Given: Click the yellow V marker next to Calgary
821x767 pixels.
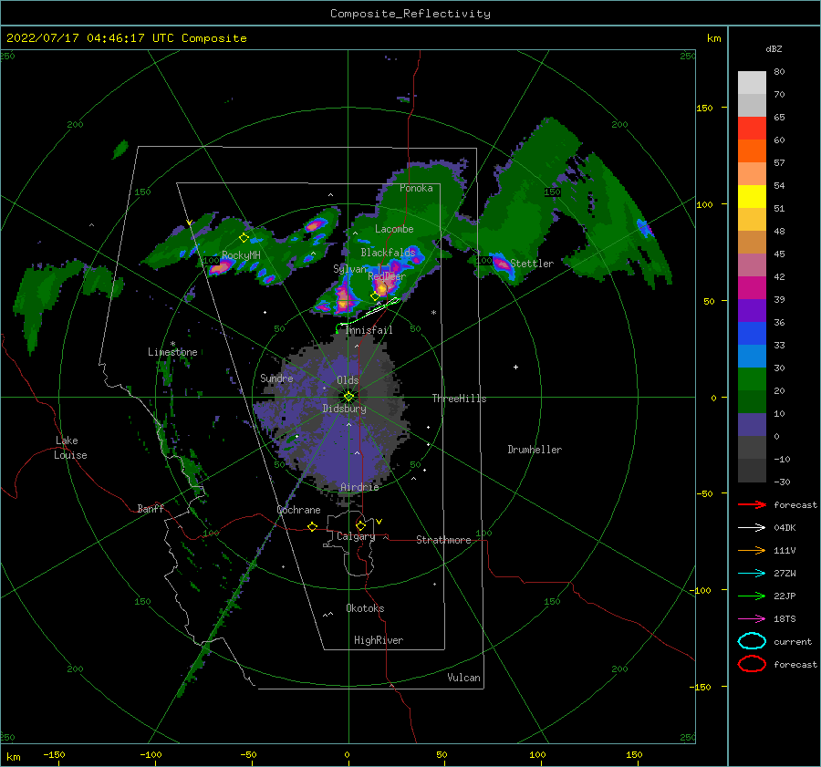Looking at the screenshot, I should point(379,522).
